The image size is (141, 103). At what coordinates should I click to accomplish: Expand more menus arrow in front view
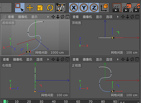point(118,59)
